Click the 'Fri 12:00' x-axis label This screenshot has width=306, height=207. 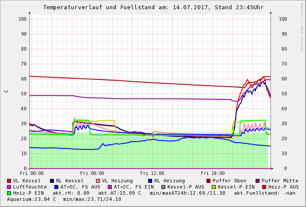[152, 174]
